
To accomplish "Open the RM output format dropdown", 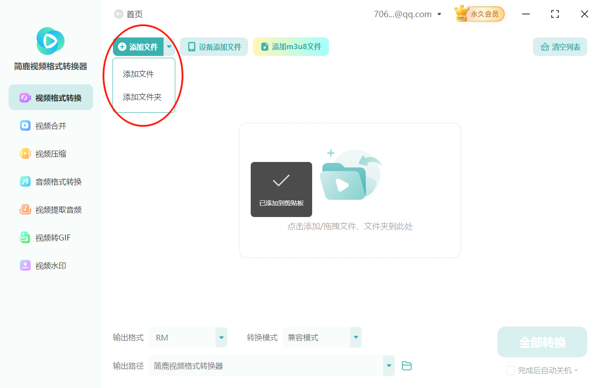I will tap(221, 337).
